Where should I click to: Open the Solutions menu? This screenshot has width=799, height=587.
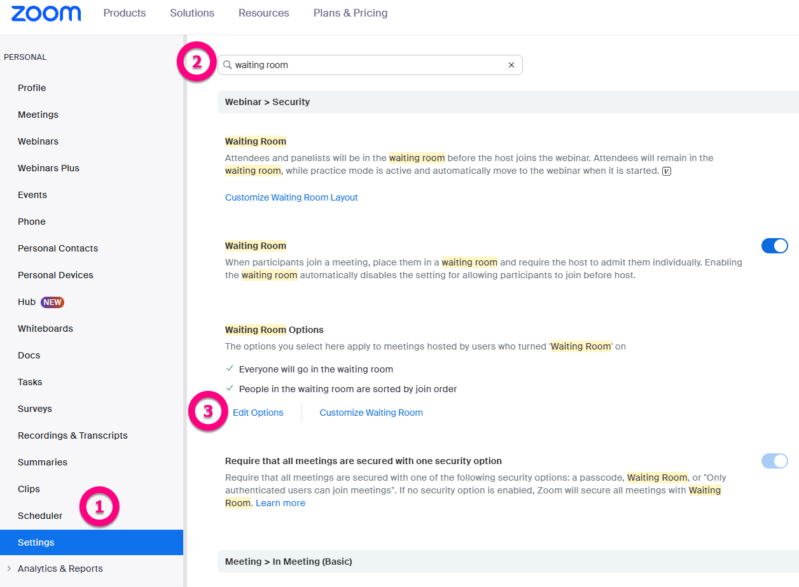tap(192, 13)
